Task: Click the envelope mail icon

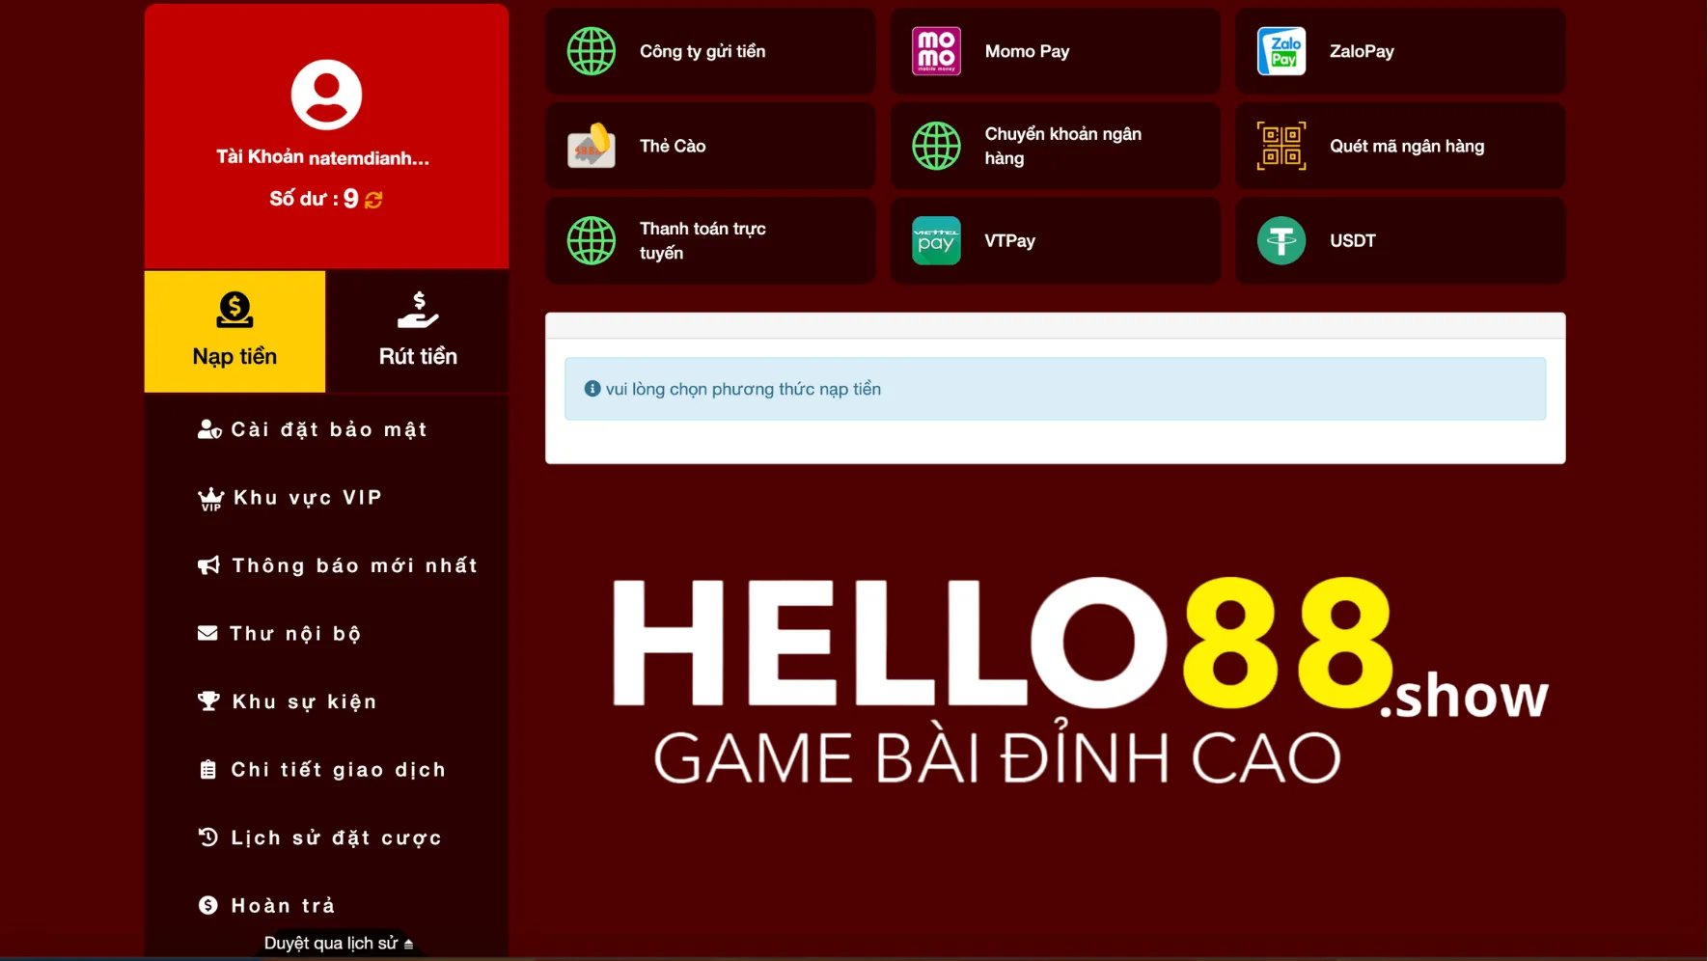Action: (207, 633)
